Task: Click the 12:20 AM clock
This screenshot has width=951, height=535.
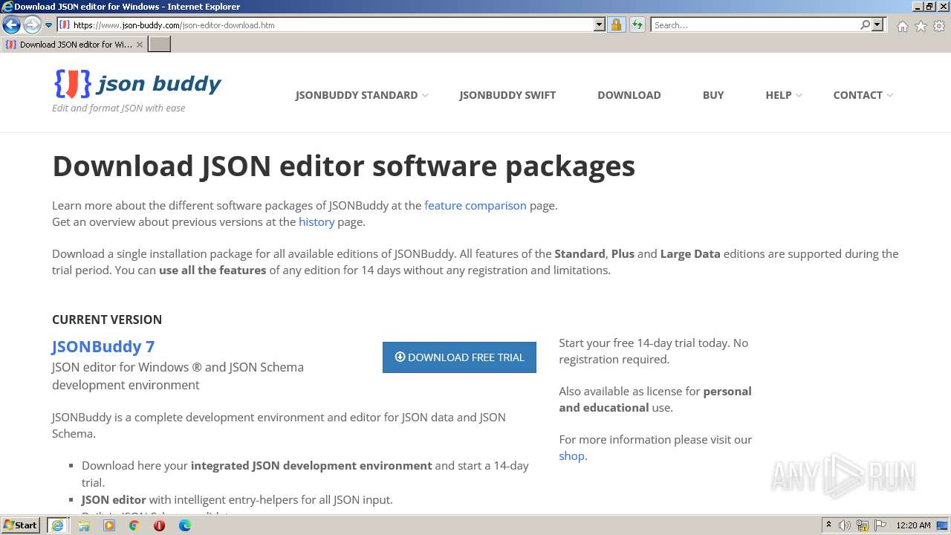Action: click(x=913, y=525)
